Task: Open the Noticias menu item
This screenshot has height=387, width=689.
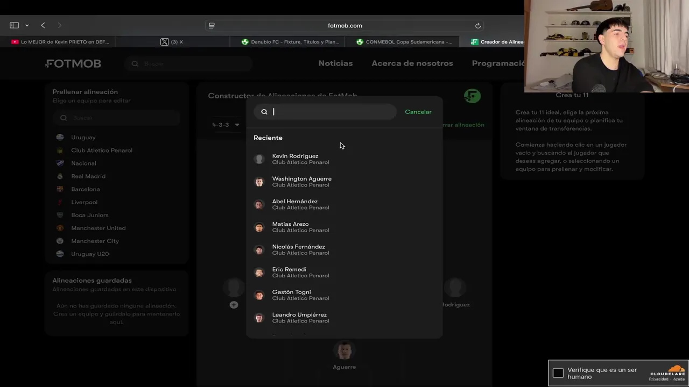Action: 335,63
